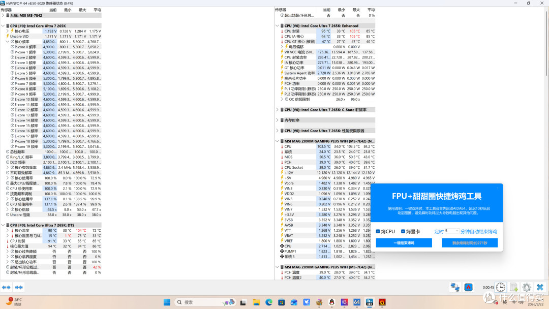
Task: Click the left 最小 column header
Action: 68,10
